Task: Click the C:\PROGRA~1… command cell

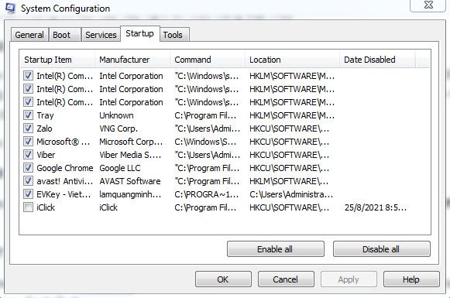Action: [x=207, y=194]
